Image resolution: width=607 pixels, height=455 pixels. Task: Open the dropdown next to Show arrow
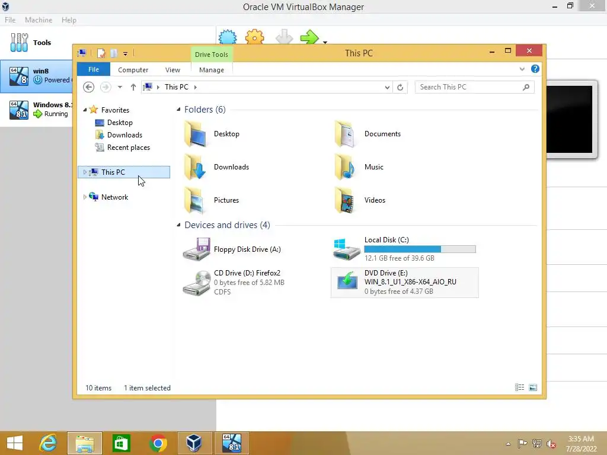tap(325, 42)
